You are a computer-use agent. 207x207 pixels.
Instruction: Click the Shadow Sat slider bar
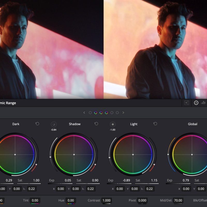[x=88, y=183]
